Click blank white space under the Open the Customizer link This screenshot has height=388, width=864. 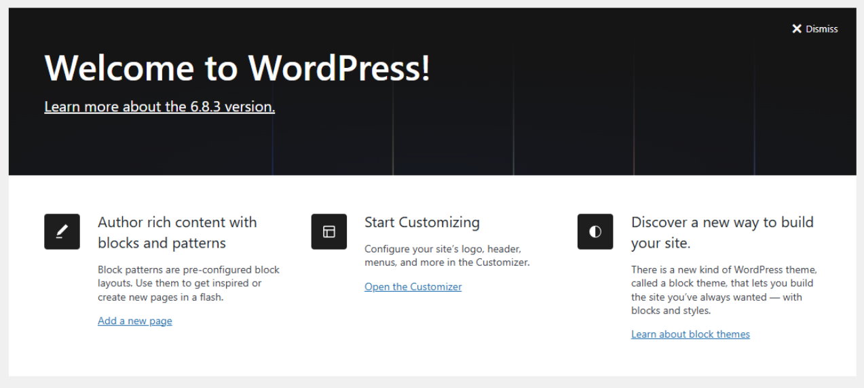[421, 332]
